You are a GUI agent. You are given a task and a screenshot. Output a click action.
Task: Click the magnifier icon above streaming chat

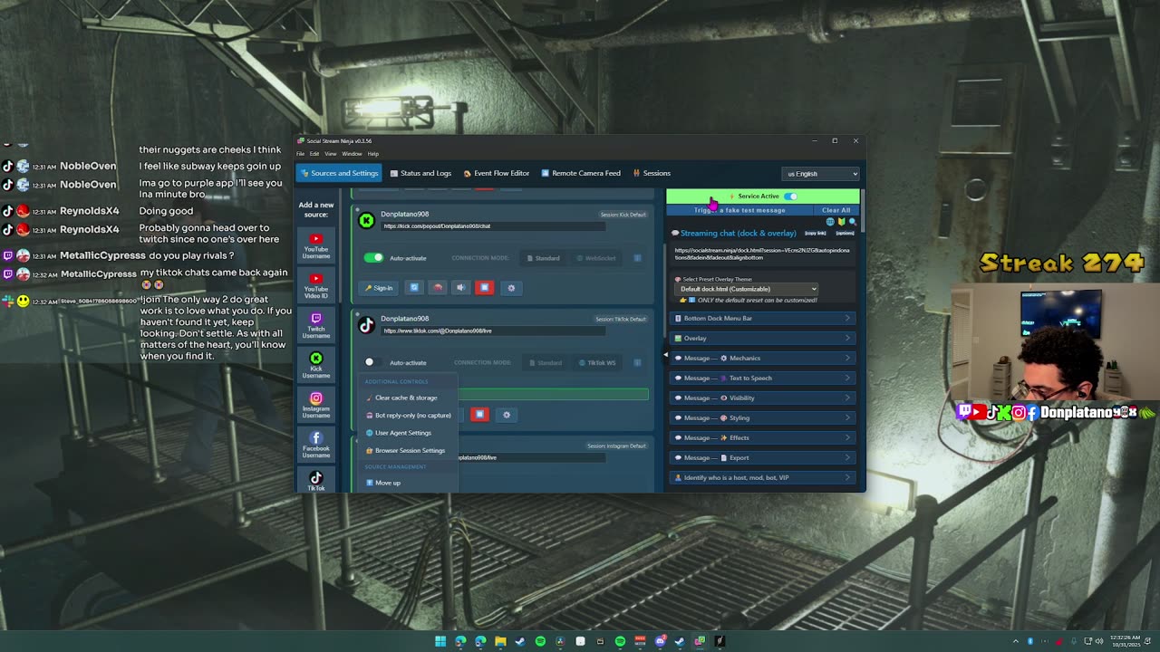(x=852, y=222)
